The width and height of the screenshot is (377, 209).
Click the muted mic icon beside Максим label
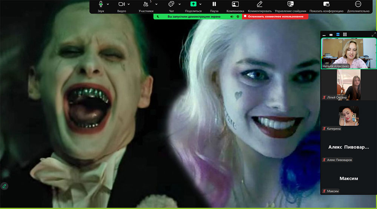click(324, 191)
